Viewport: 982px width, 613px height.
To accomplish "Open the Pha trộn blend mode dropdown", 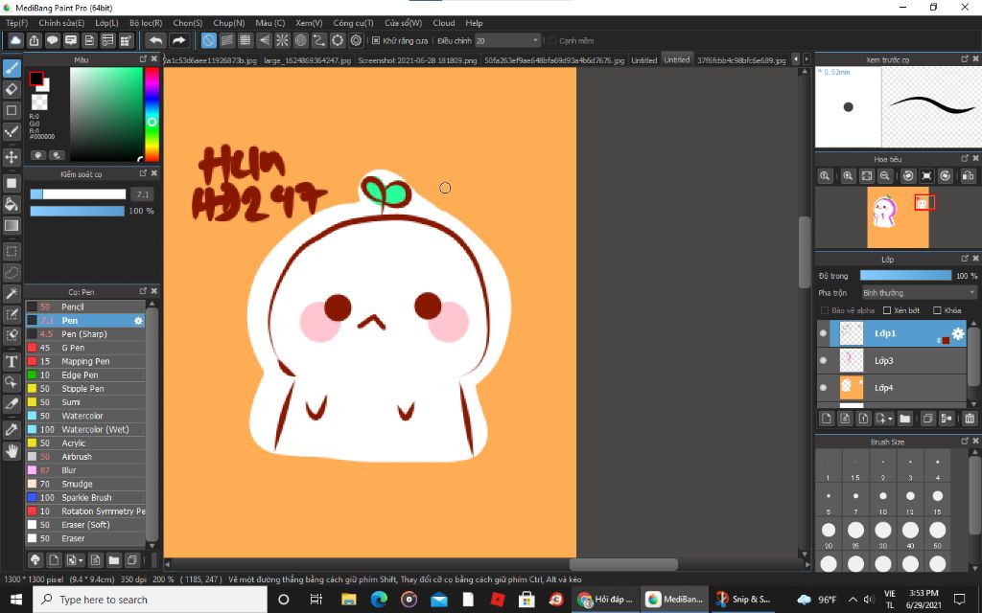I will [x=918, y=293].
